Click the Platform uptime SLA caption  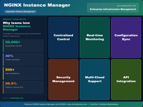14,87
